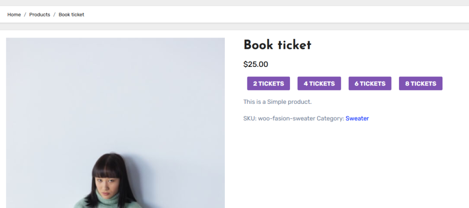Open the Sweater category link
469x208 pixels.
[x=357, y=118]
